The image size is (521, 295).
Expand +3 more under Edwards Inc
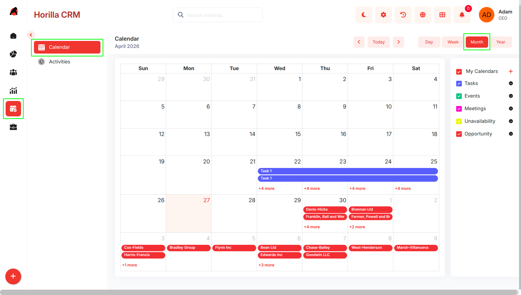point(267,265)
